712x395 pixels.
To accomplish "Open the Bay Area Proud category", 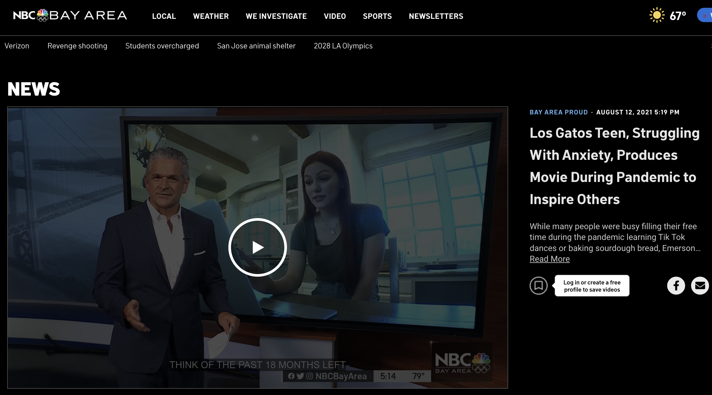I will pyautogui.click(x=558, y=112).
